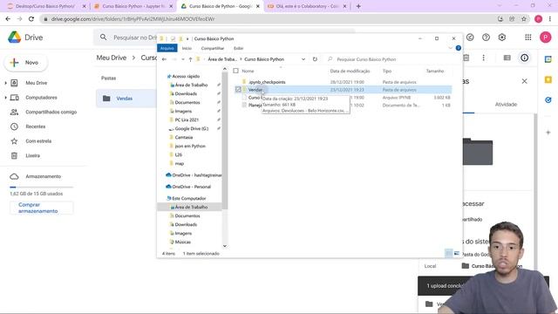Image resolution: width=558 pixels, height=314 pixels.
Task: Open Google account avatar in Drive
Action: [545, 38]
